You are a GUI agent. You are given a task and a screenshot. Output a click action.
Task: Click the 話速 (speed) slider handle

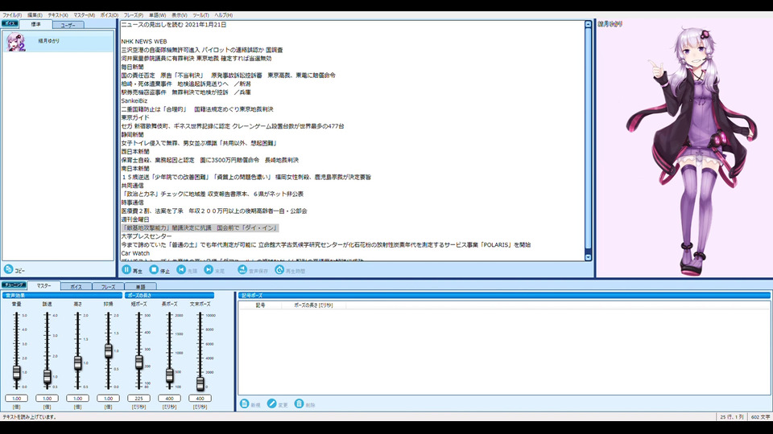click(48, 376)
